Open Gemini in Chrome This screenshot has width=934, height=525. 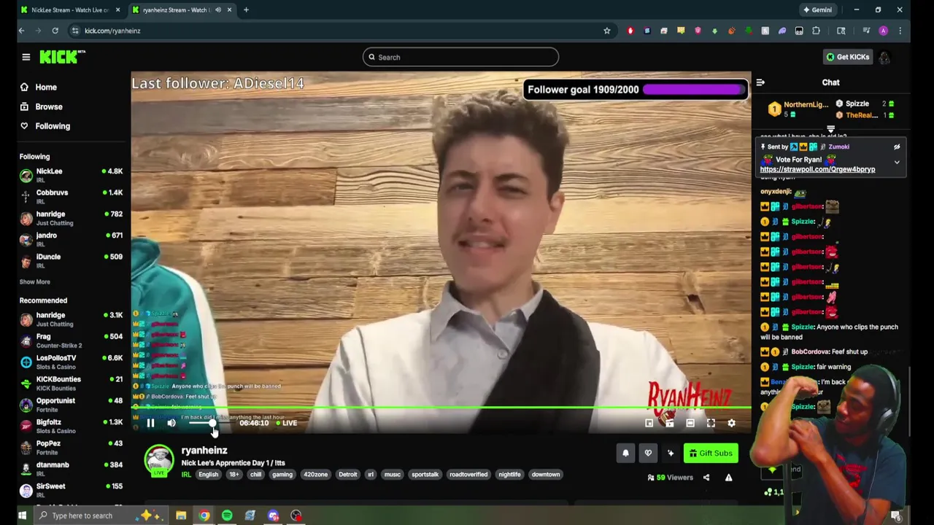(817, 10)
